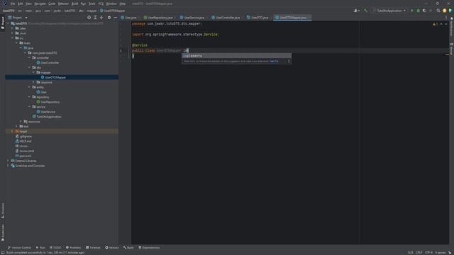Collapse the controller package
Viewport: 454px width, 255px height.
click(x=29, y=58)
